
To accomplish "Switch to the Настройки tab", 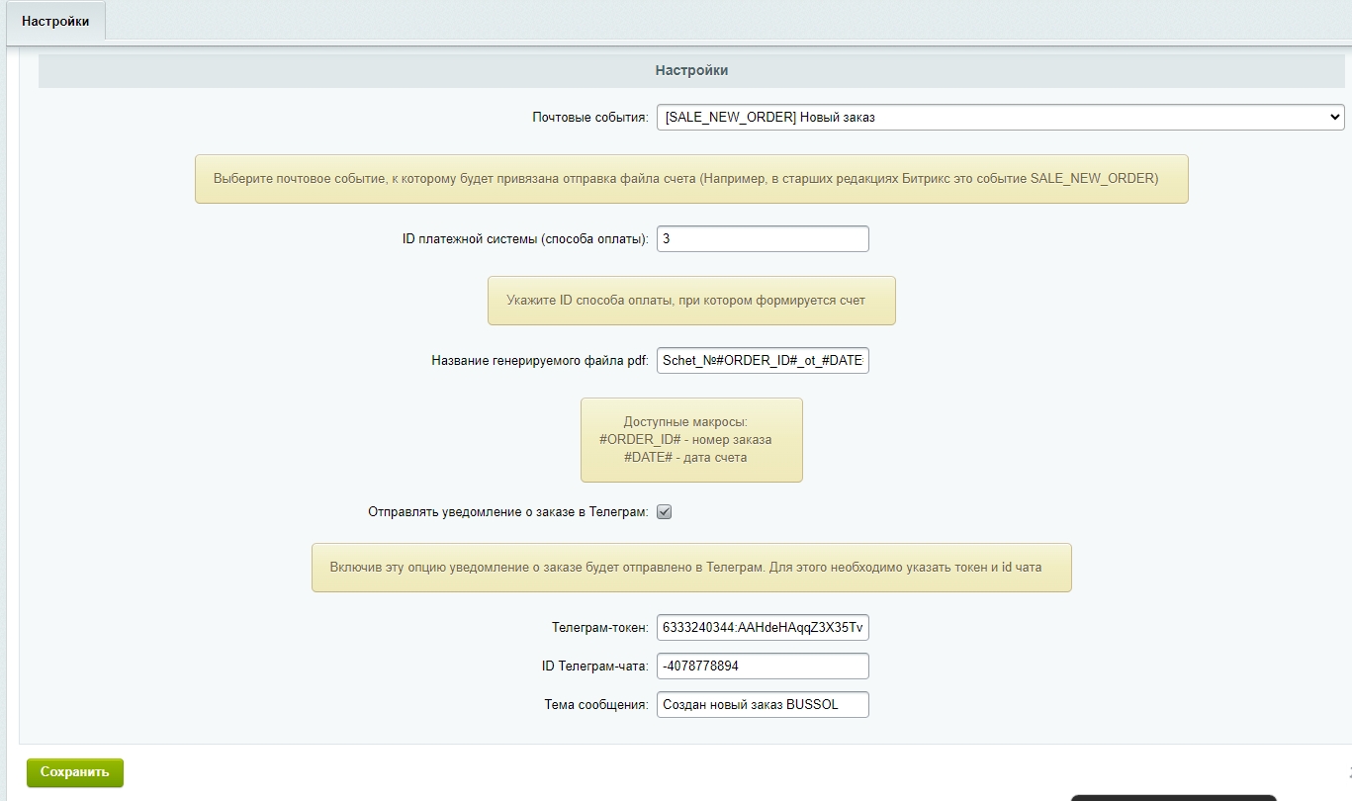I will coord(55,21).
